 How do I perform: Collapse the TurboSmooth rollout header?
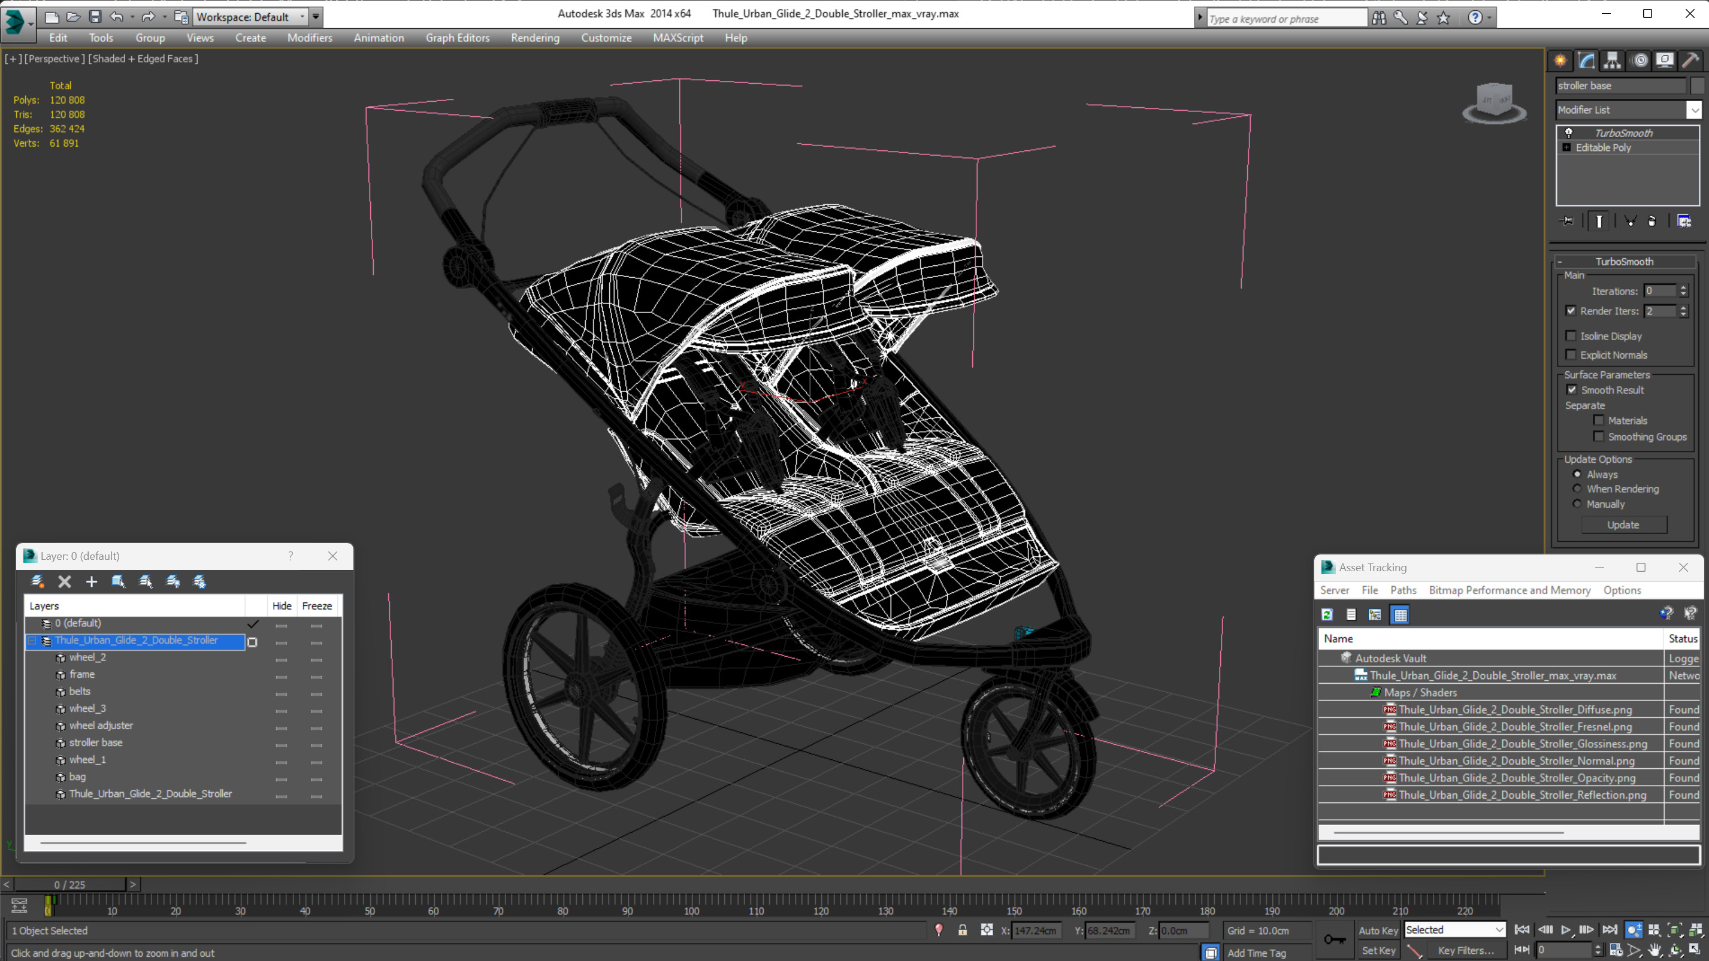coord(1623,261)
